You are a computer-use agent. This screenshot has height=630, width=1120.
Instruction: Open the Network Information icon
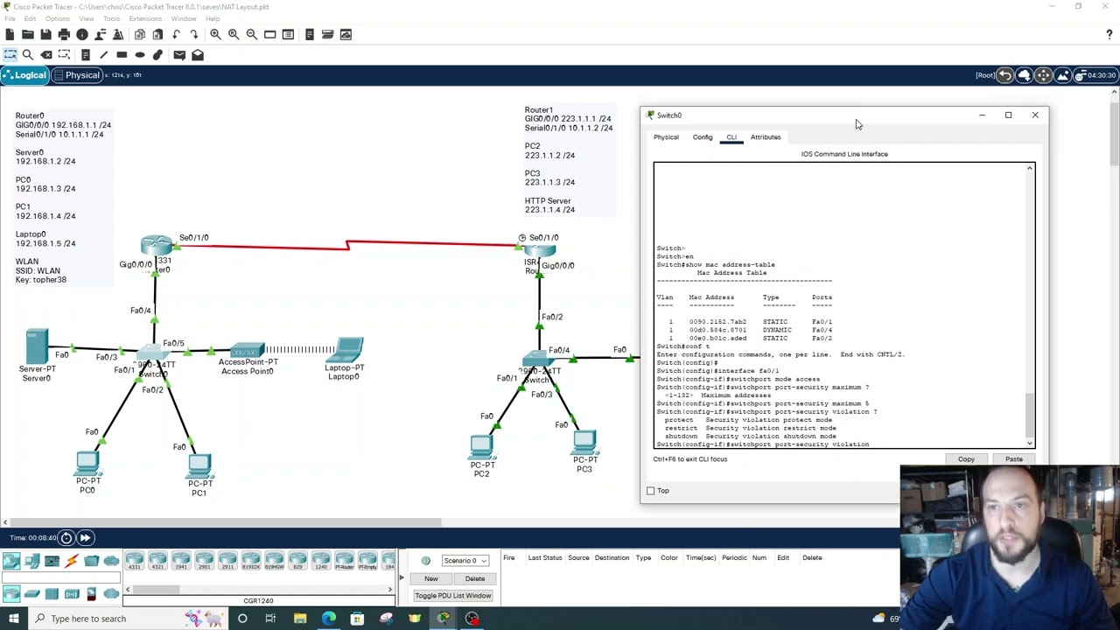pos(82,34)
